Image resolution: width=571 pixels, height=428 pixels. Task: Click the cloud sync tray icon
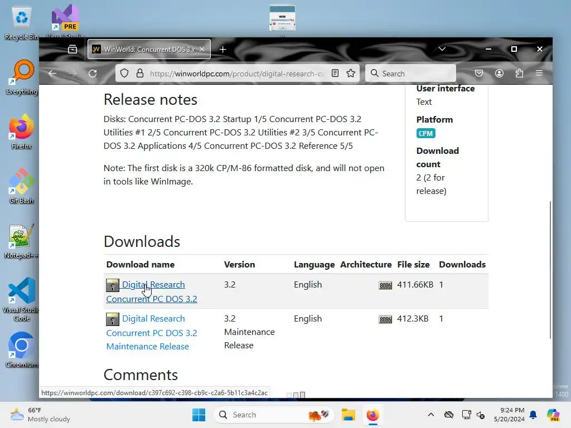pos(449,415)
